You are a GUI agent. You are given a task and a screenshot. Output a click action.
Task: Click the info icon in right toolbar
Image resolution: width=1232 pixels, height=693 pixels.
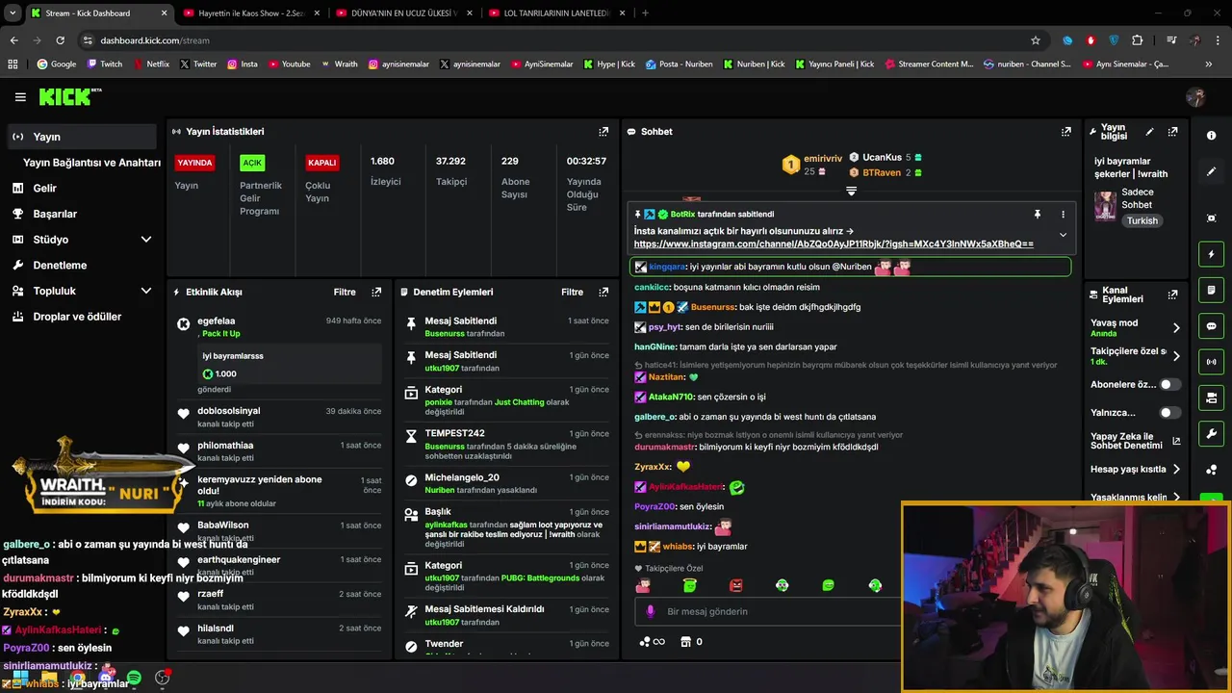coord(1211,136)
